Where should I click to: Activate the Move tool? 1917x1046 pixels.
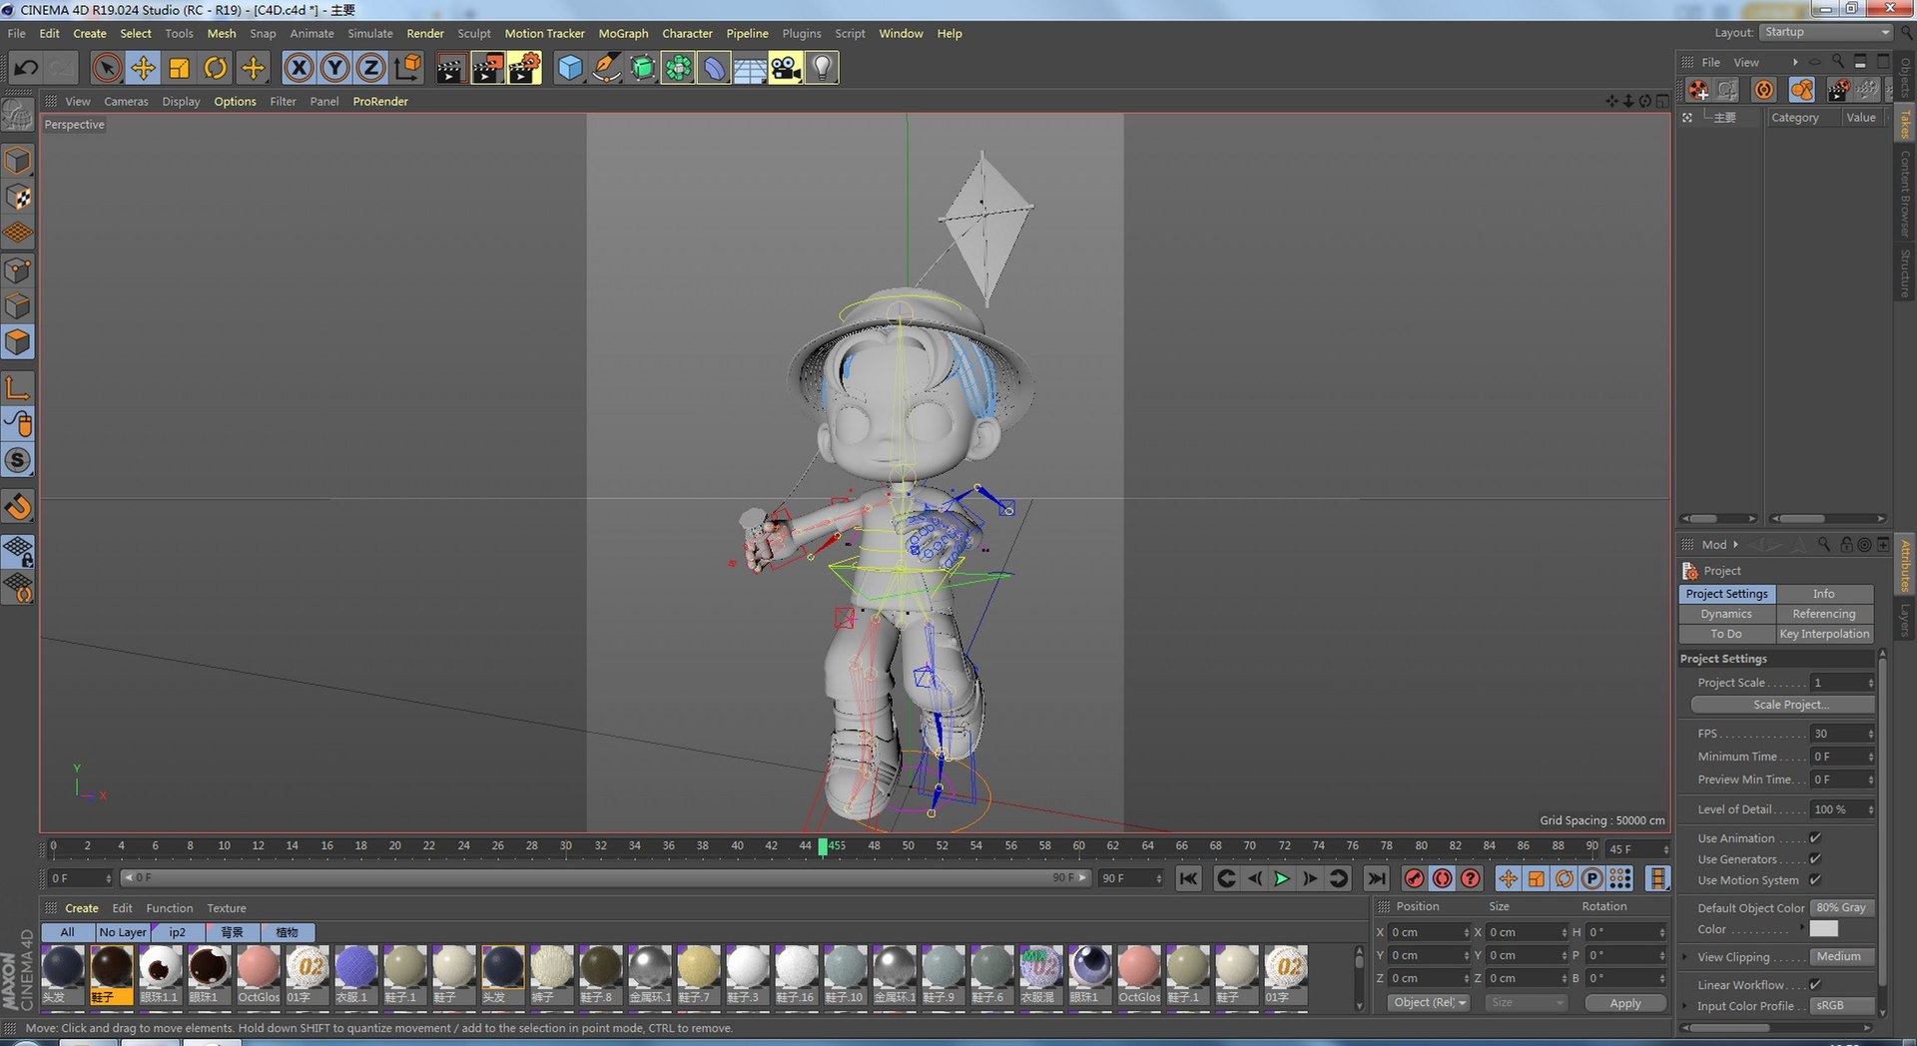pos(143,68)
